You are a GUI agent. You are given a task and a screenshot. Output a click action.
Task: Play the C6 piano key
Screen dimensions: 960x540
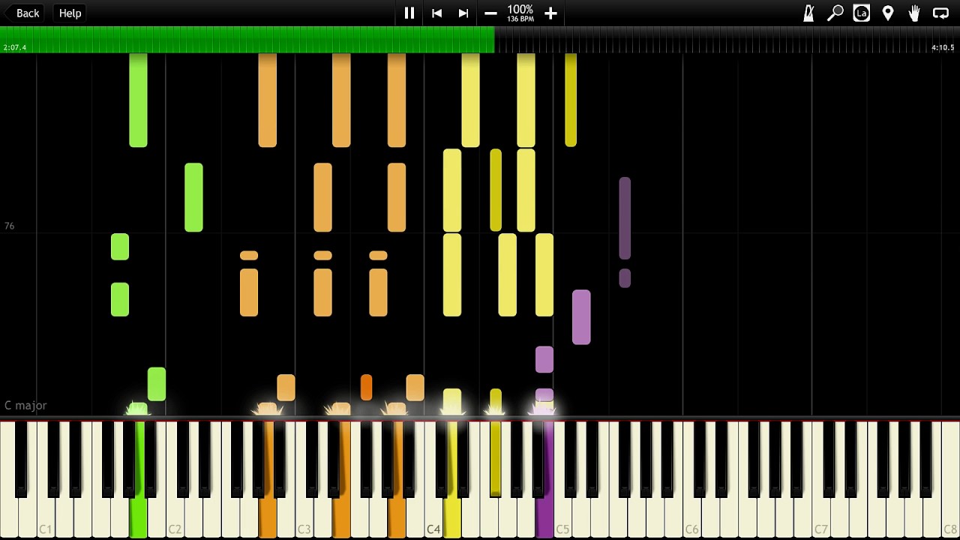pos(692,519)
